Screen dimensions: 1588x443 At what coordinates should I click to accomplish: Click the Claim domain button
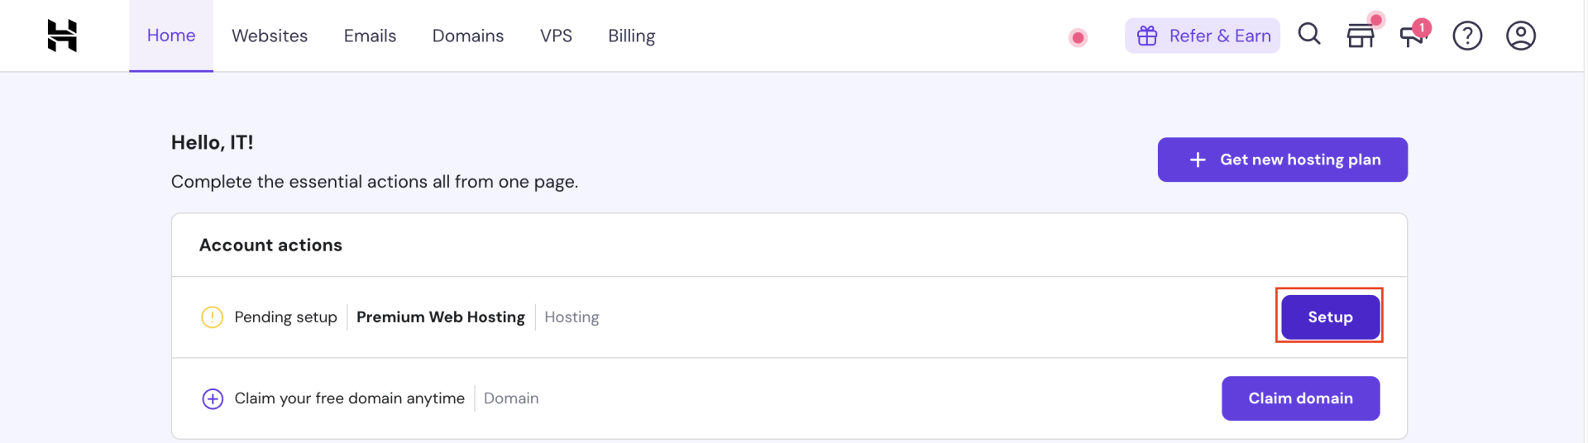point(1300,398)
